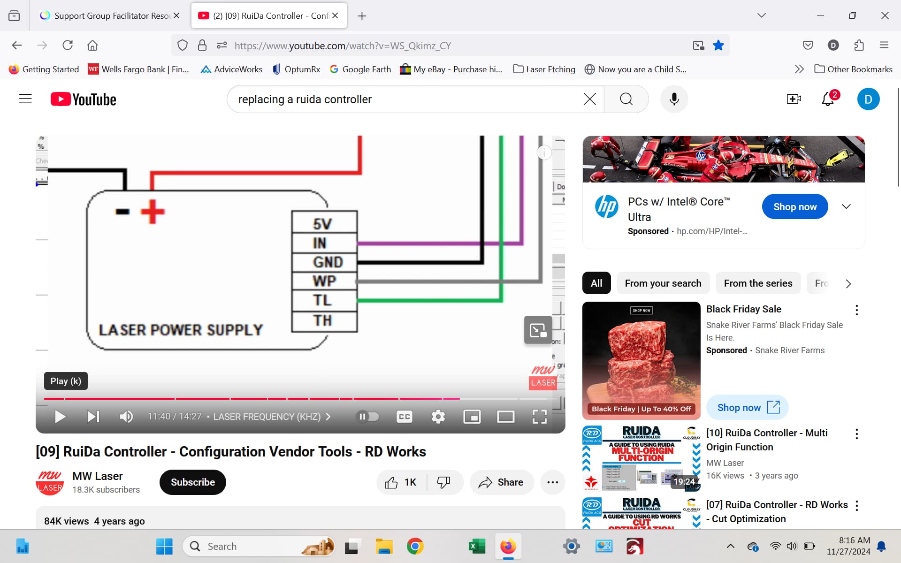Show more bookmarks overflow chevron

pos(799,69)
